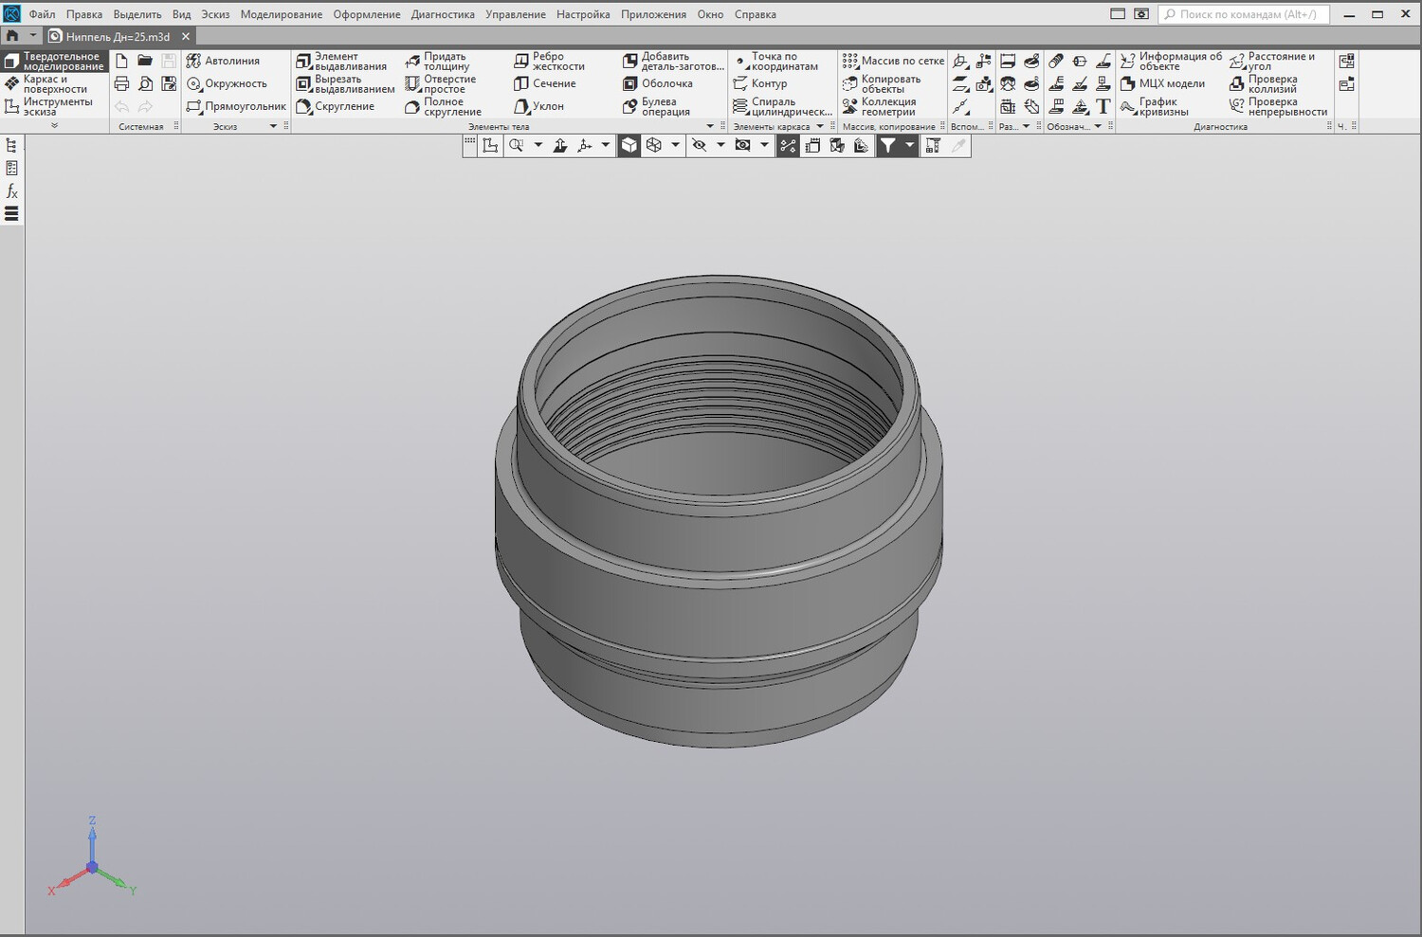Open the Диагностика menu
Screen dimensions: 1422x937
pyautogui.click(x=443, y=14)
